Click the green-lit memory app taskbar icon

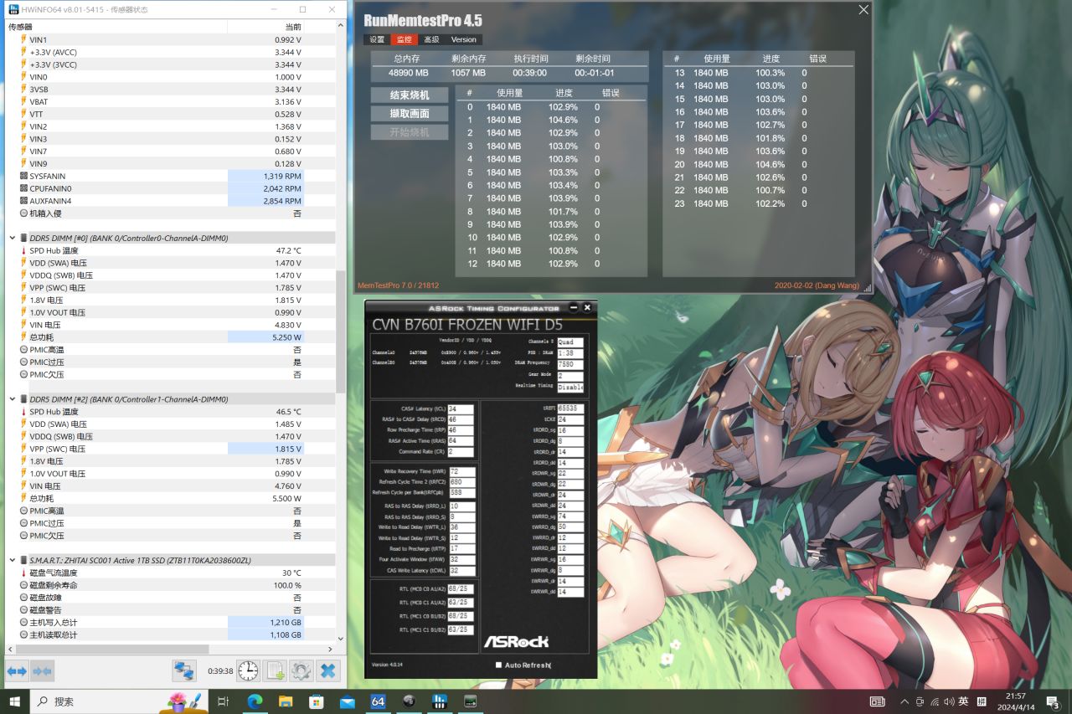[x=470, y=701]
